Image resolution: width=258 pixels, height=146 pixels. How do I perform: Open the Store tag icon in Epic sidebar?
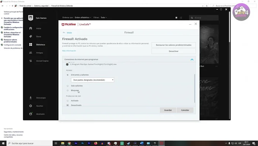(x=31, y=36)
